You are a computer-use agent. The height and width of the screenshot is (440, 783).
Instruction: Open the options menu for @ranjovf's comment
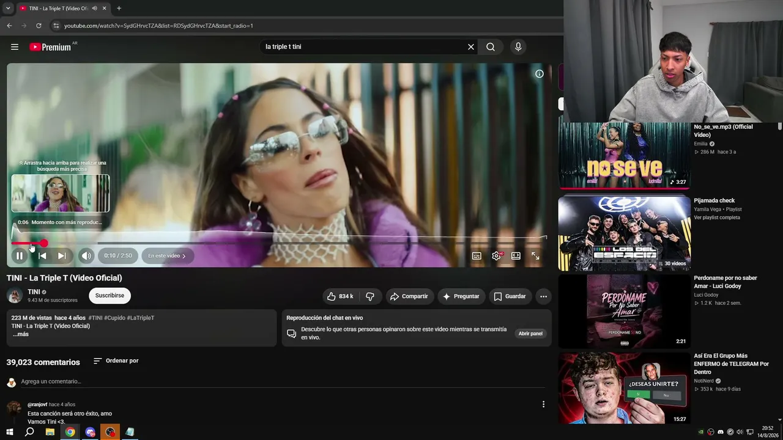(x=543, y=404)
